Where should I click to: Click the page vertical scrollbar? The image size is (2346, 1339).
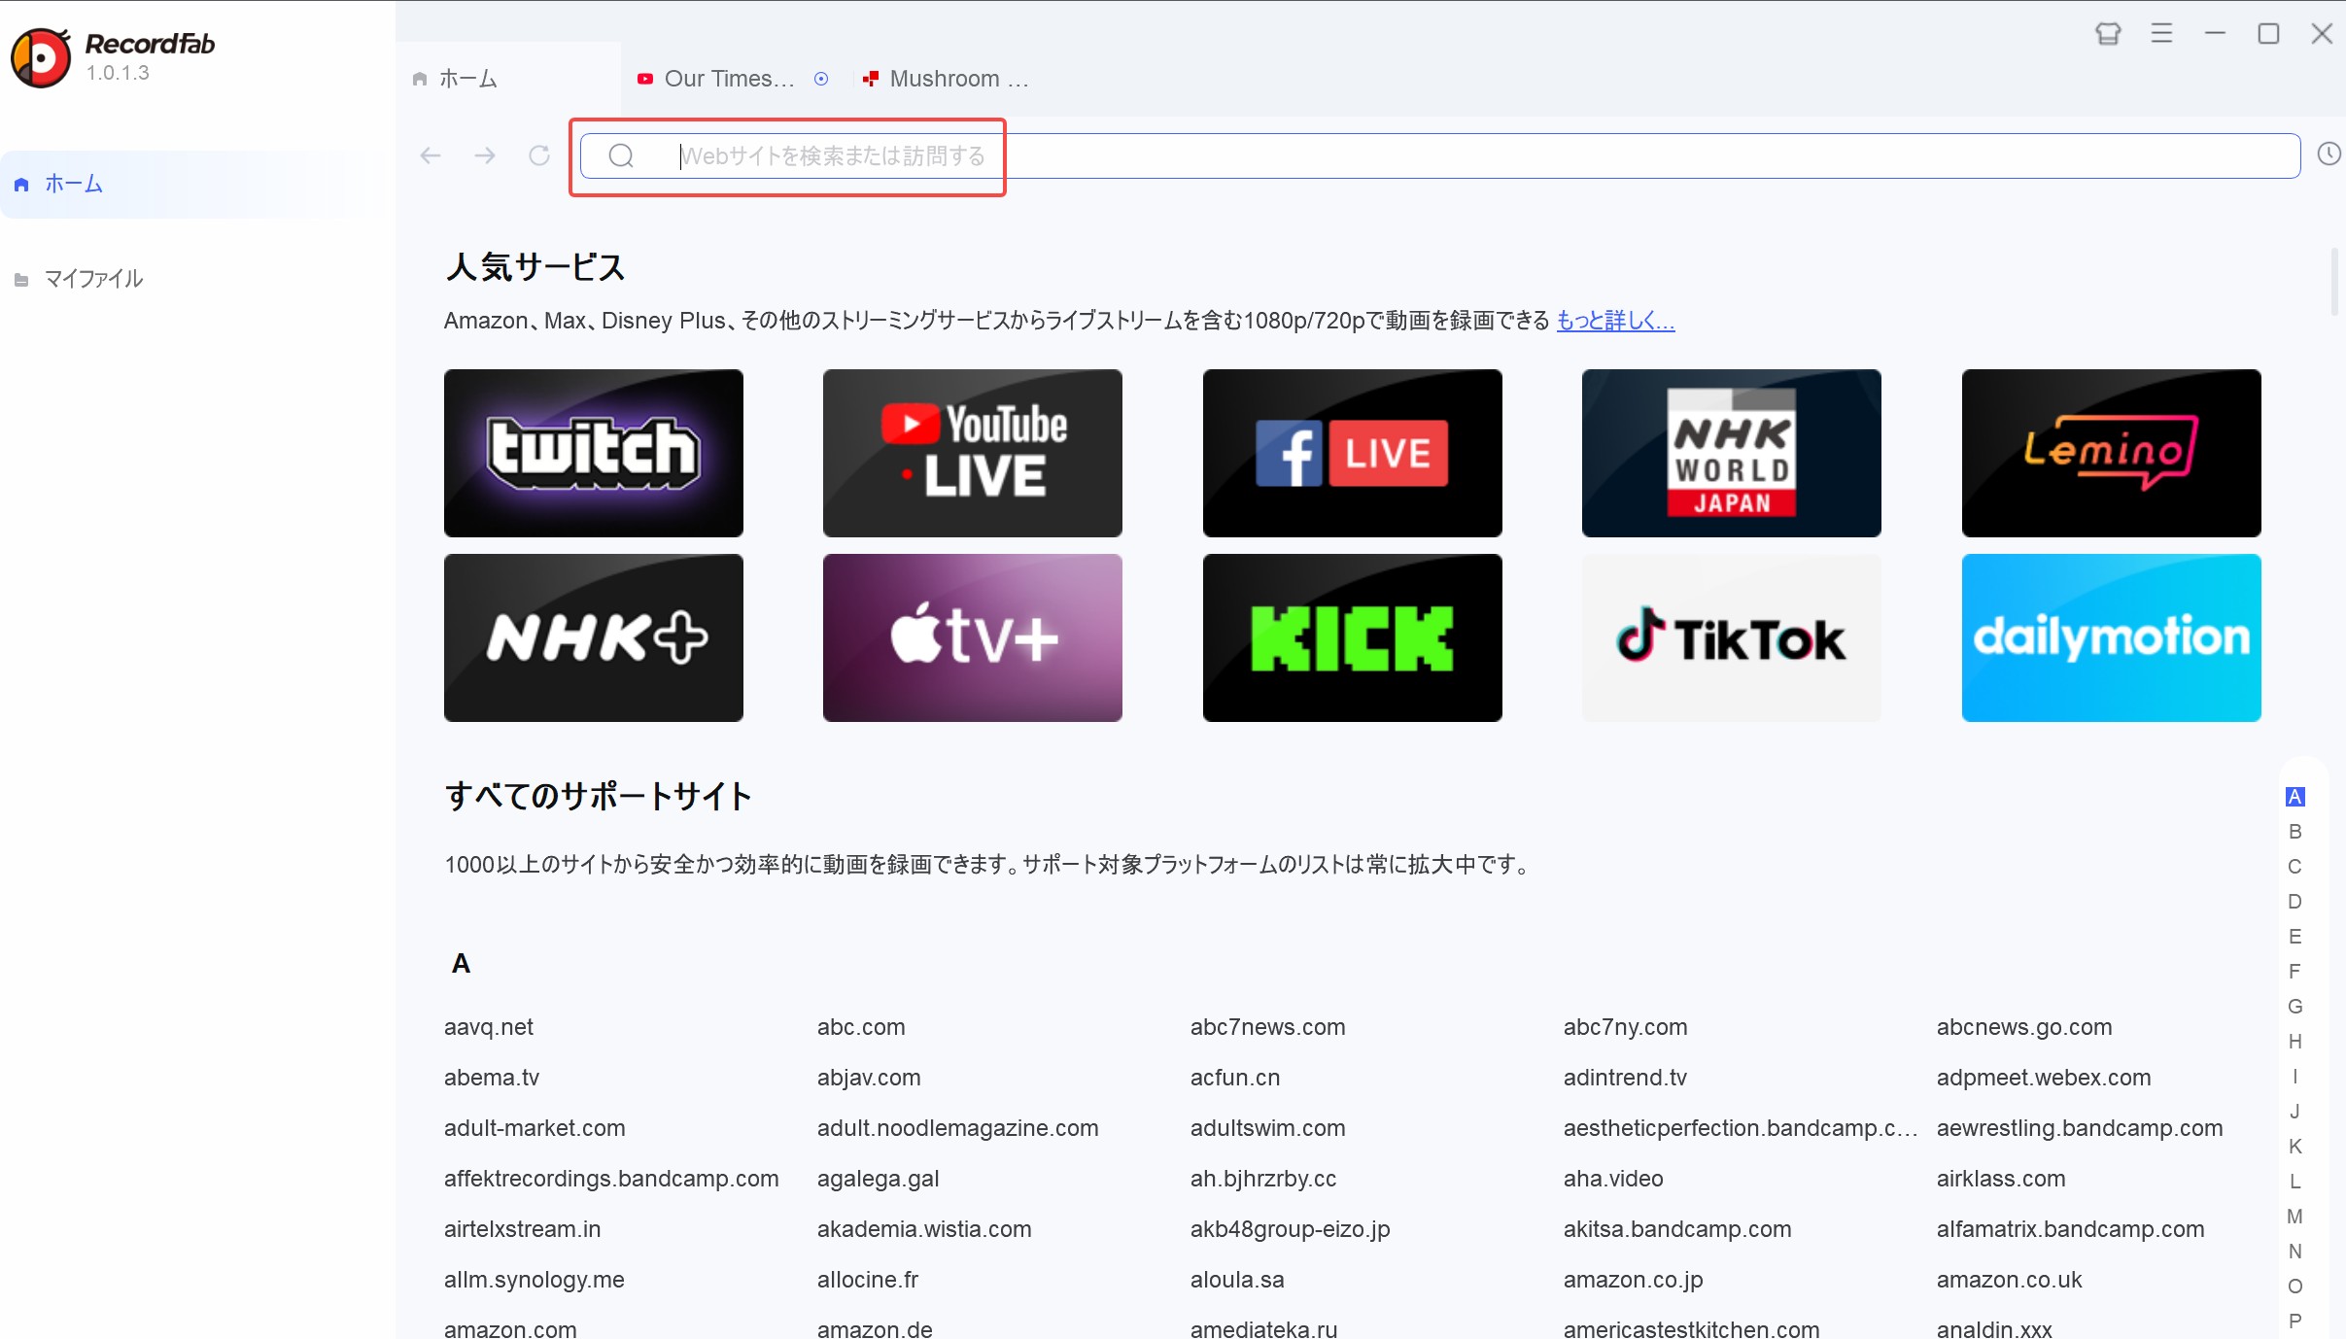(x=2334, y=282)
